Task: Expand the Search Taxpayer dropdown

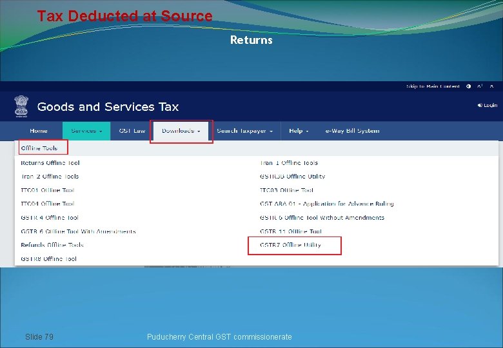Action: 244,131
